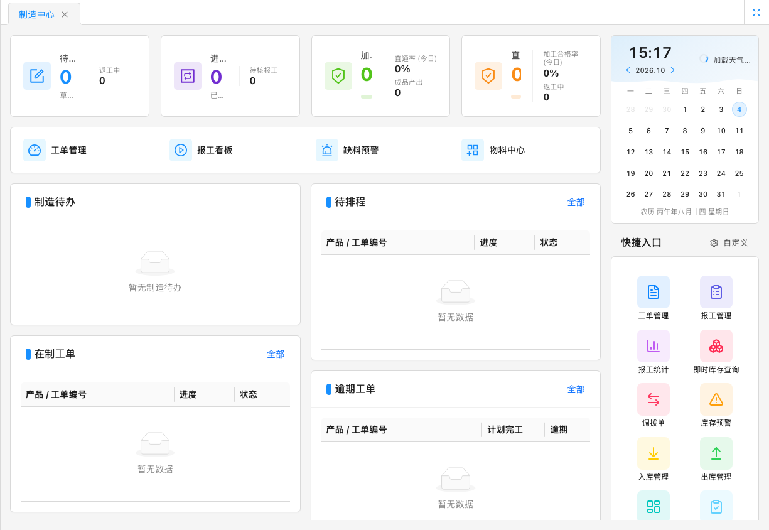This screenshot has width=769, height=530.
Task: Toggle fullscreen with the top-right expand icon
Action: 756,13
